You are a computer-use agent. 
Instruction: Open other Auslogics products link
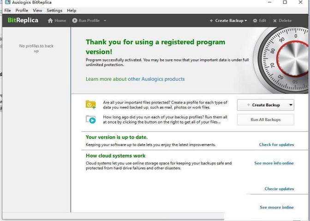156,79
